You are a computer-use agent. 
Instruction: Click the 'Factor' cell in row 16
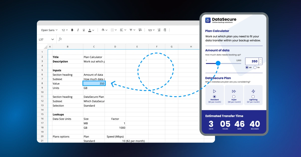tap(115, 119)
